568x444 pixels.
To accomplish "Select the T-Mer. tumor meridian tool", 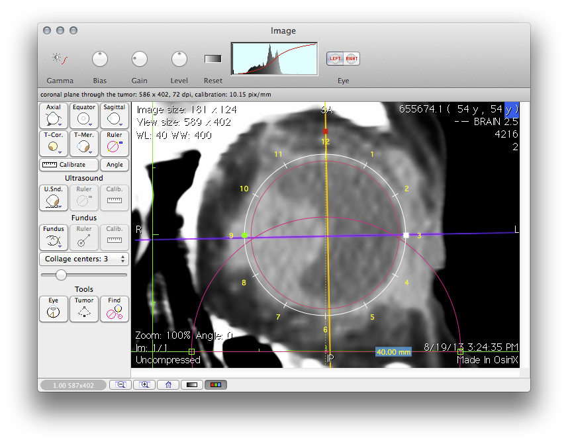I will pyautogui.click(x=84, y=143).
